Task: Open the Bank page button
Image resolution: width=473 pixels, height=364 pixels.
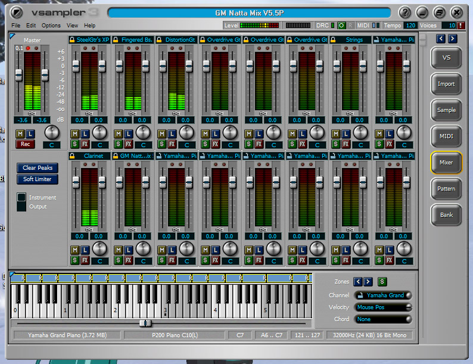Action: tap(446, 215)
